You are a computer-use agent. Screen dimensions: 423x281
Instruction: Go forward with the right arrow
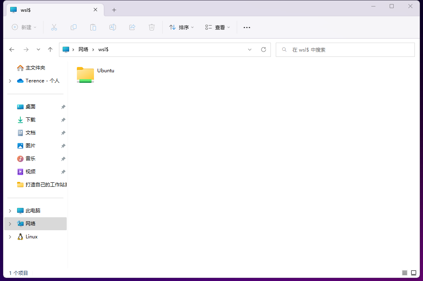pyautogui.click(x=26, y=50)
